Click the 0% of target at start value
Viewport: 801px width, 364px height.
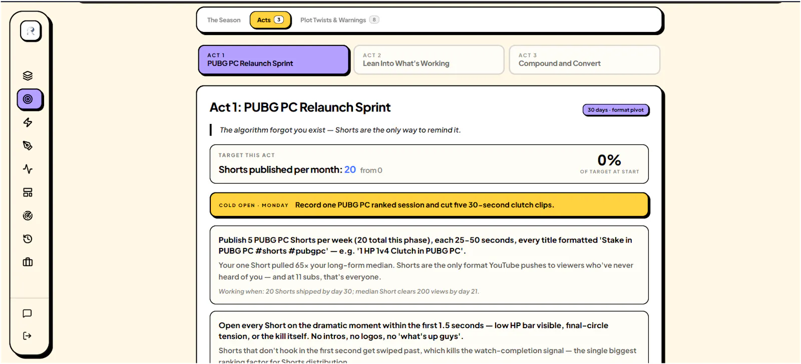[x=609, y=160]
